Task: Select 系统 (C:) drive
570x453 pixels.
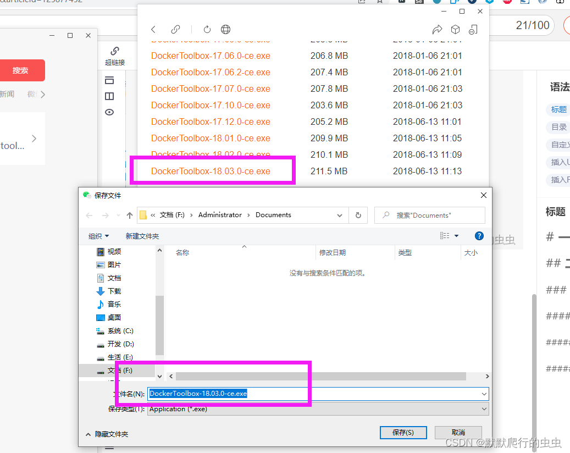Action: pos(115,331)
